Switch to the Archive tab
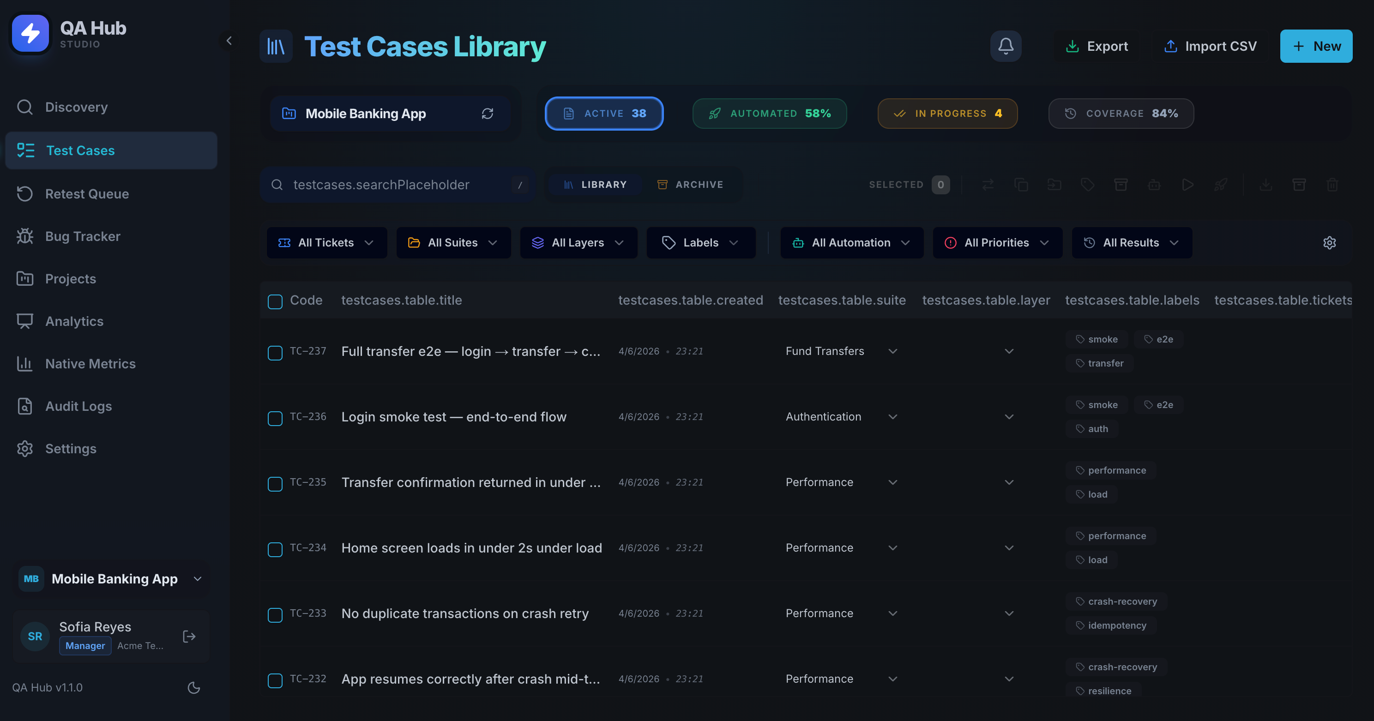The width and height of the screenshot is (1374, 721). pos(690,185)
